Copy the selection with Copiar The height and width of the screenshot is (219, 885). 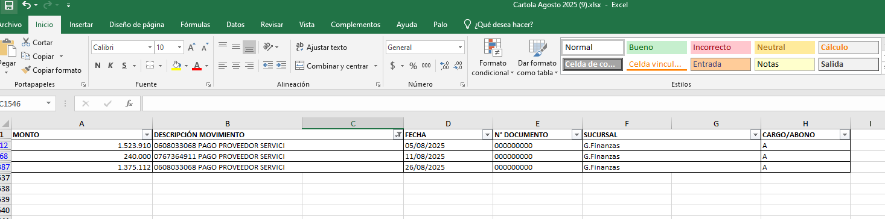(x=38, y=57)
